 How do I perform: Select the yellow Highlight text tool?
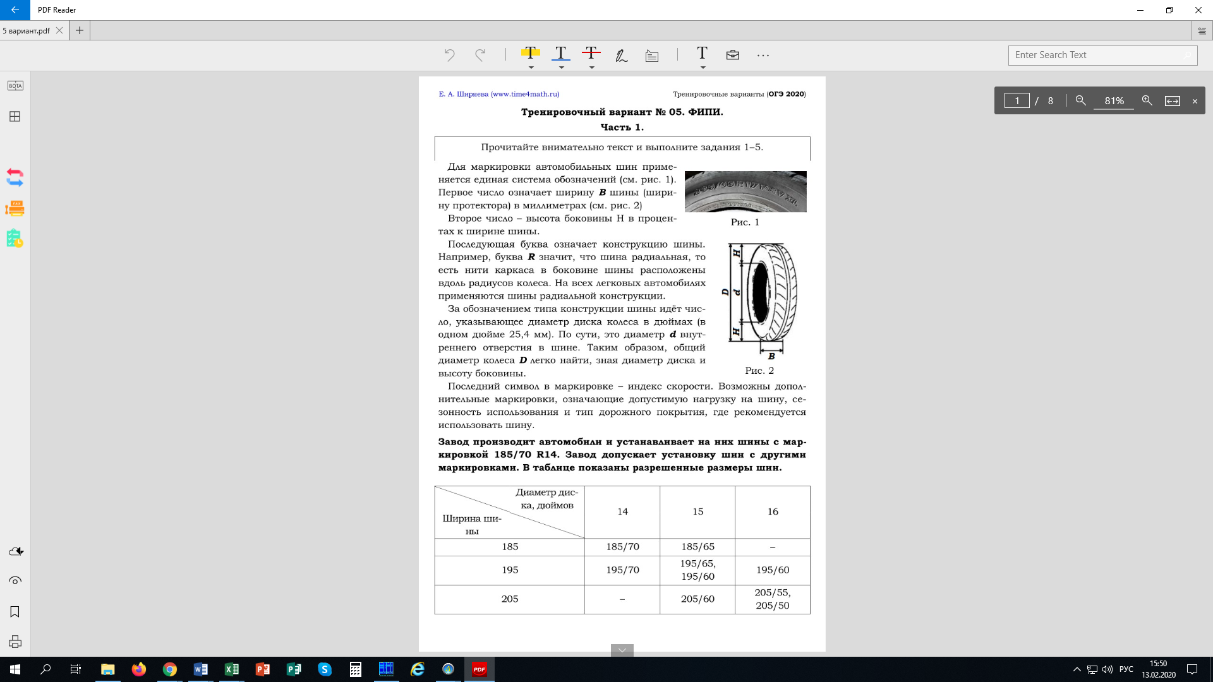tap(531, 53)
